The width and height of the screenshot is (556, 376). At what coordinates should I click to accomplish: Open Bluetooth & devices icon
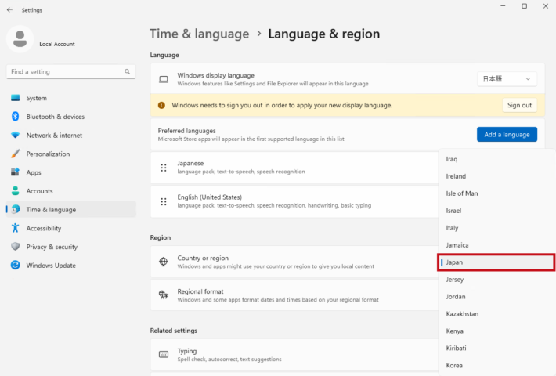[x=15, y=117]
